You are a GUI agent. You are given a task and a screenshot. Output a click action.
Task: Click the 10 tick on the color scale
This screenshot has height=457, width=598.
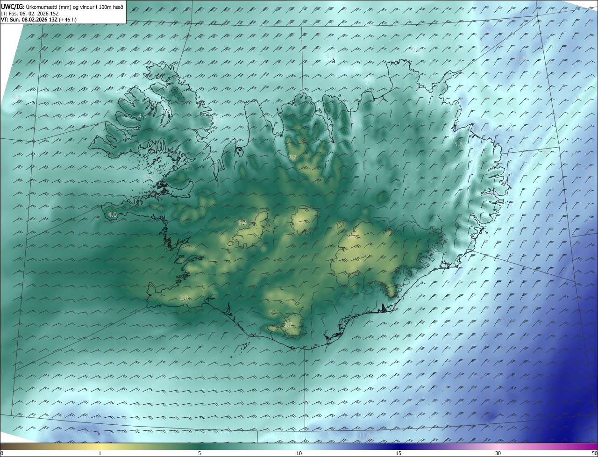[x=299, y=453]
